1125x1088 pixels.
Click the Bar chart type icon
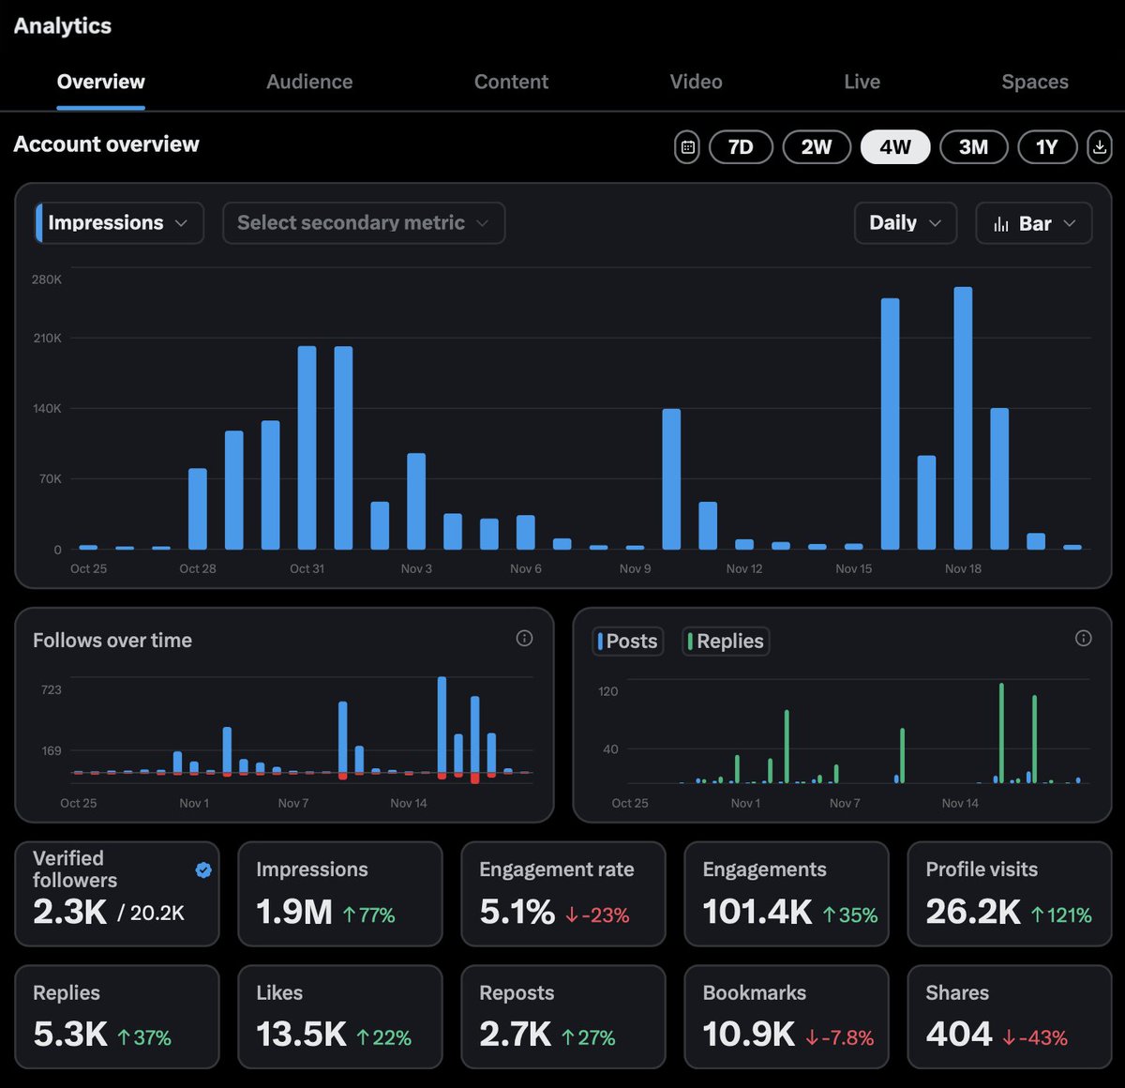[x=1001, y=224]
